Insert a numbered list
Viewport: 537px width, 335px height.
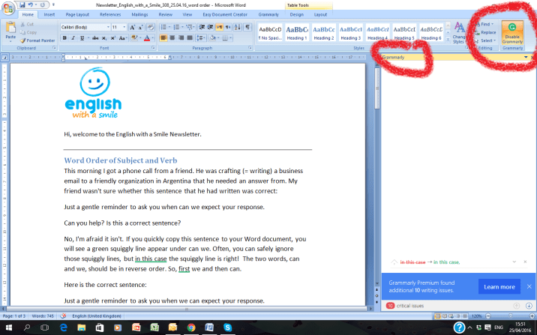tap(178, 27)
